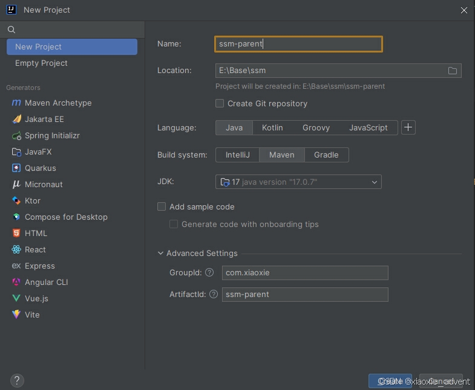Click the Cancel button
This screenshot has height=390, width=475.
tap(441, 381)
